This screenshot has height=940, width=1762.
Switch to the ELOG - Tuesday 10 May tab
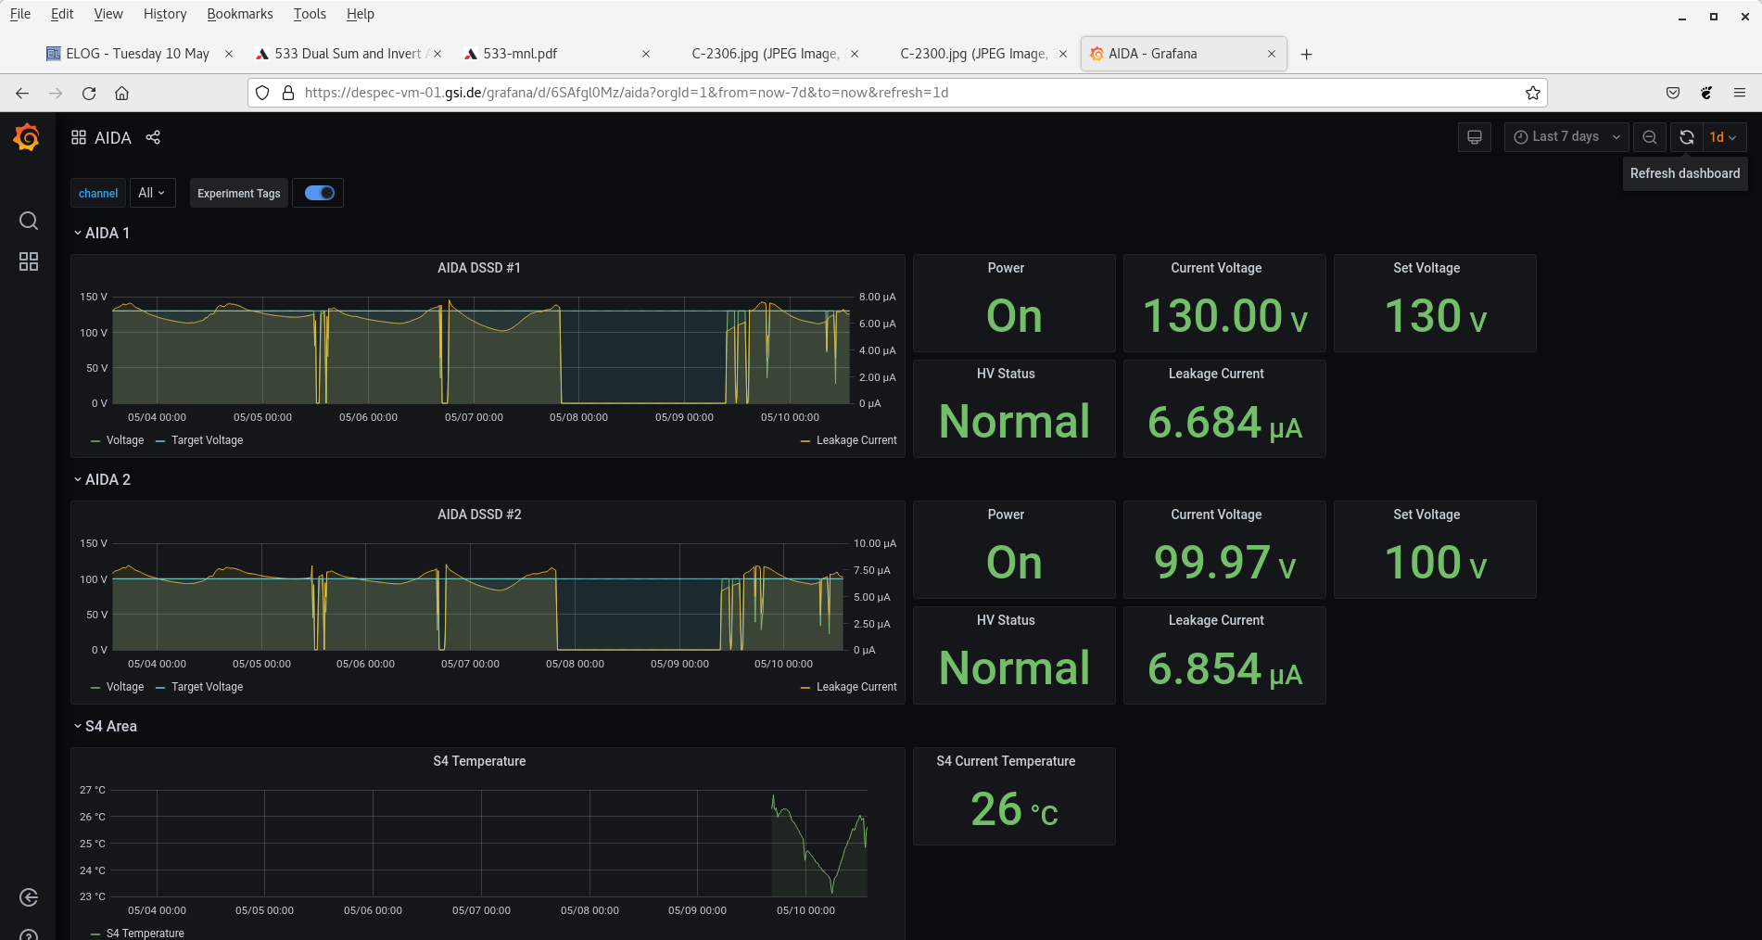(x=137, y=54)
